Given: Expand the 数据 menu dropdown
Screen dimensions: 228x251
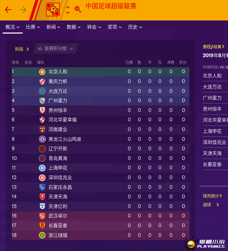Looking at the screenshot, I should coord(73,27).
